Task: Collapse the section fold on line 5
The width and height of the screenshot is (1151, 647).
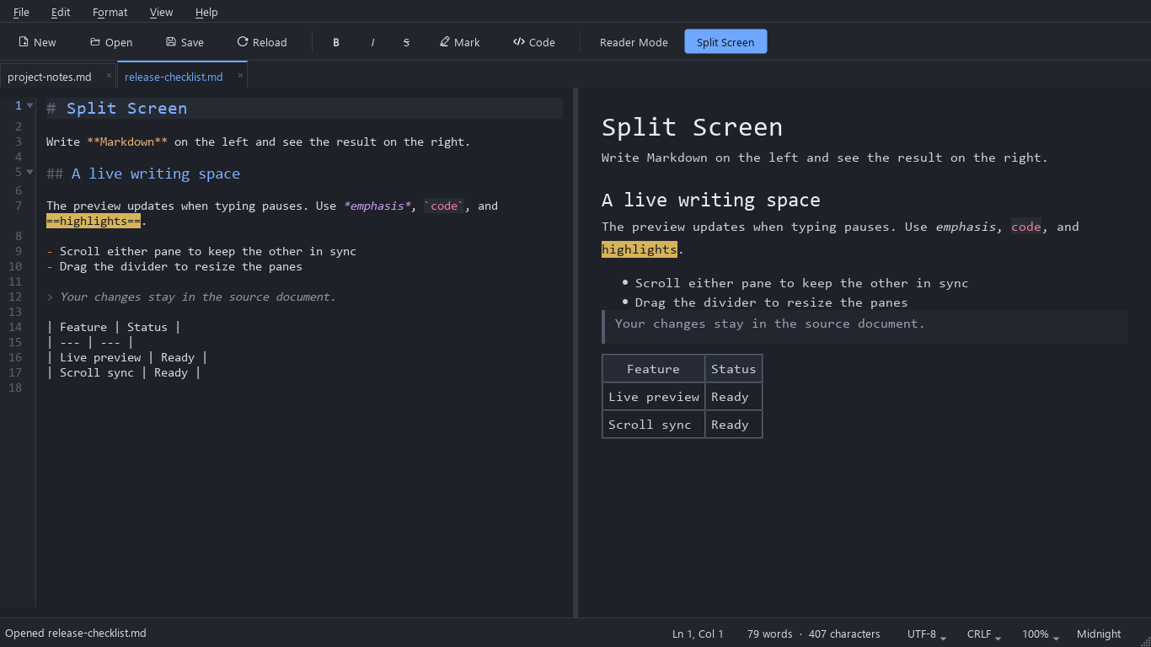Action: (30, 172)
